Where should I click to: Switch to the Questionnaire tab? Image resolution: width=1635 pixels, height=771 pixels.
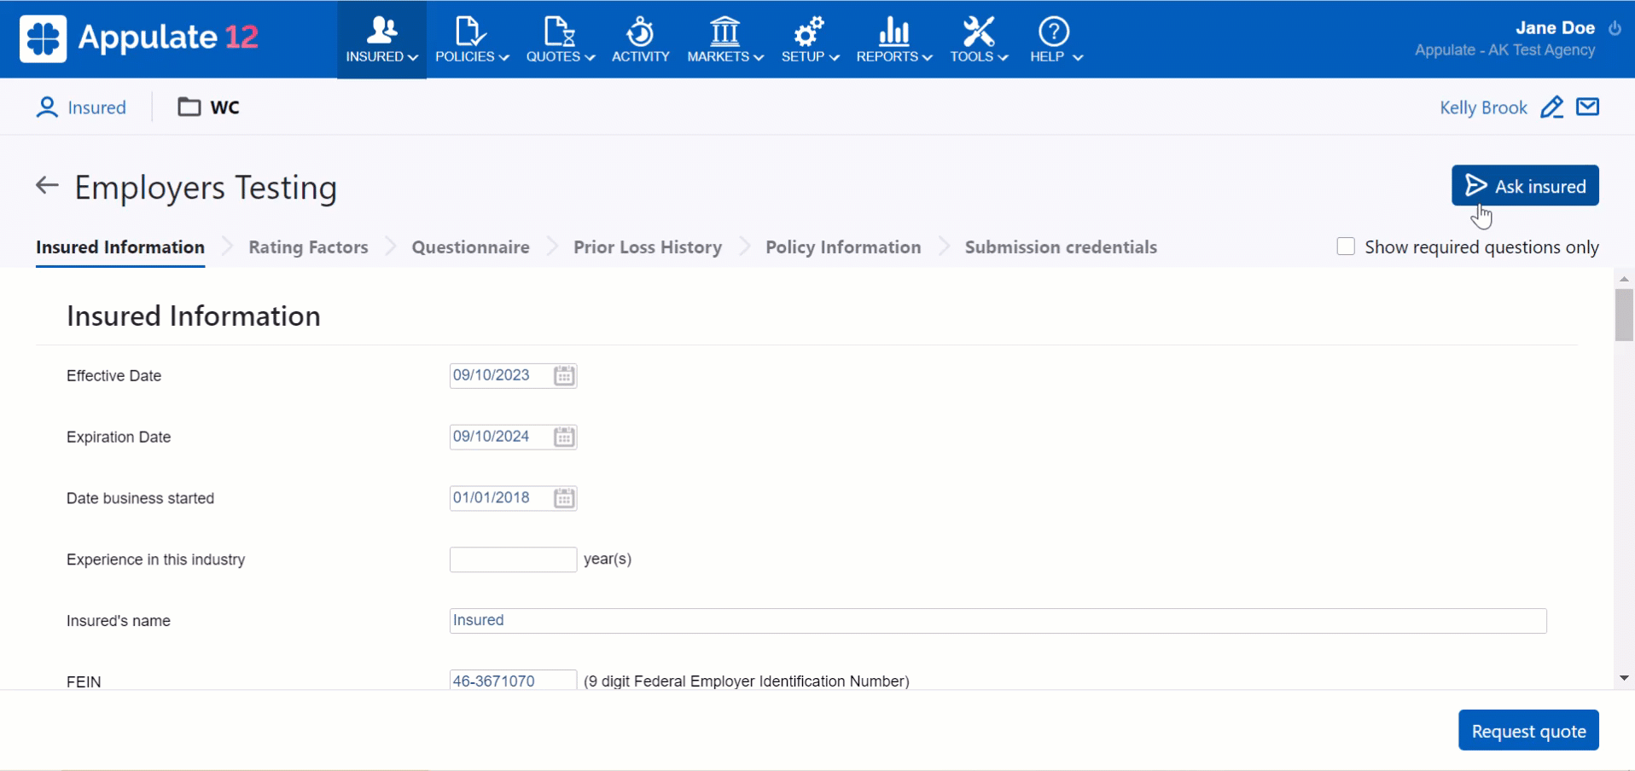click(470, 247)
